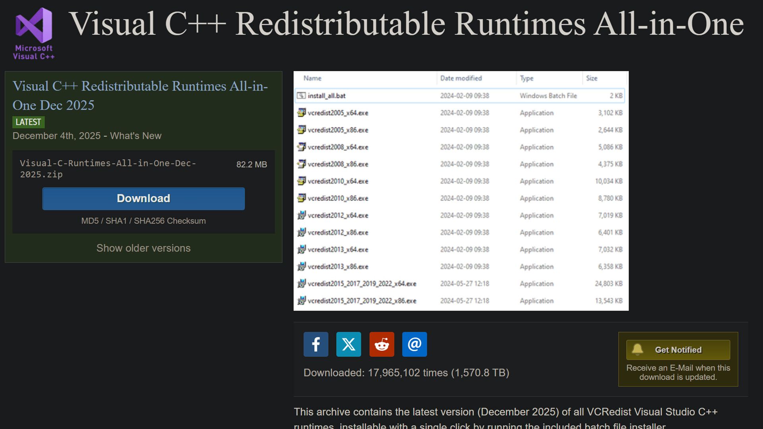
Task: Share the page on Reddit
Action: point(381,344)
